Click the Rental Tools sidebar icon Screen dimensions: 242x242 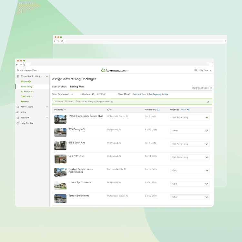point(18,107)
